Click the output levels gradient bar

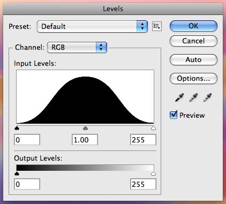(x=85, y=168)
